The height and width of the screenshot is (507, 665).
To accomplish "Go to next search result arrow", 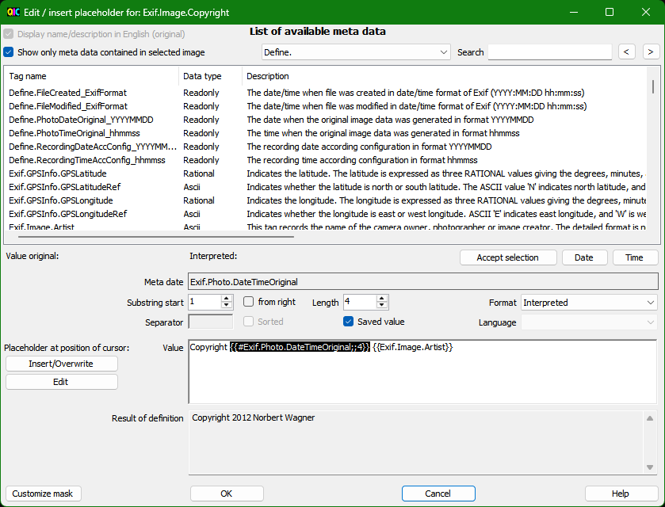I will (x=651, y=51).
